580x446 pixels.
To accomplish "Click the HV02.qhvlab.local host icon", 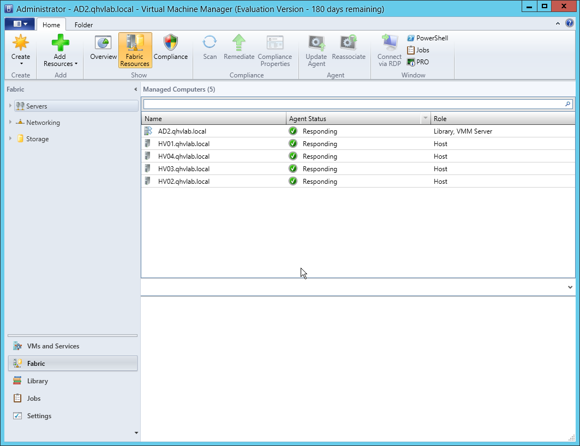I will tap(147, 182).
